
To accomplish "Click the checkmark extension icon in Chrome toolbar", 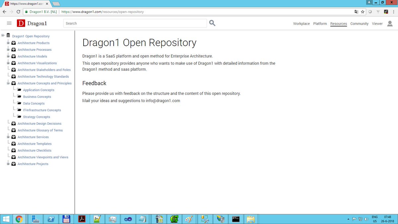I will click(x=386, y=12).
